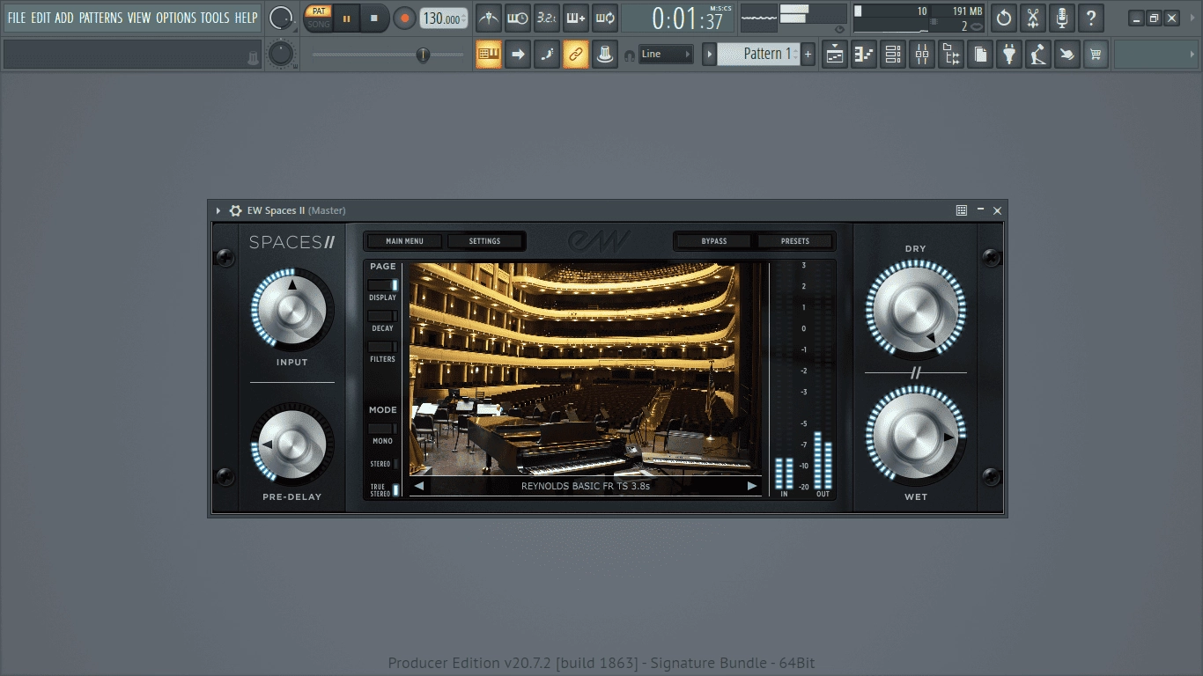Click the bird content library icon
Screen dimensions: 1203x676
tap(1066, 55)
